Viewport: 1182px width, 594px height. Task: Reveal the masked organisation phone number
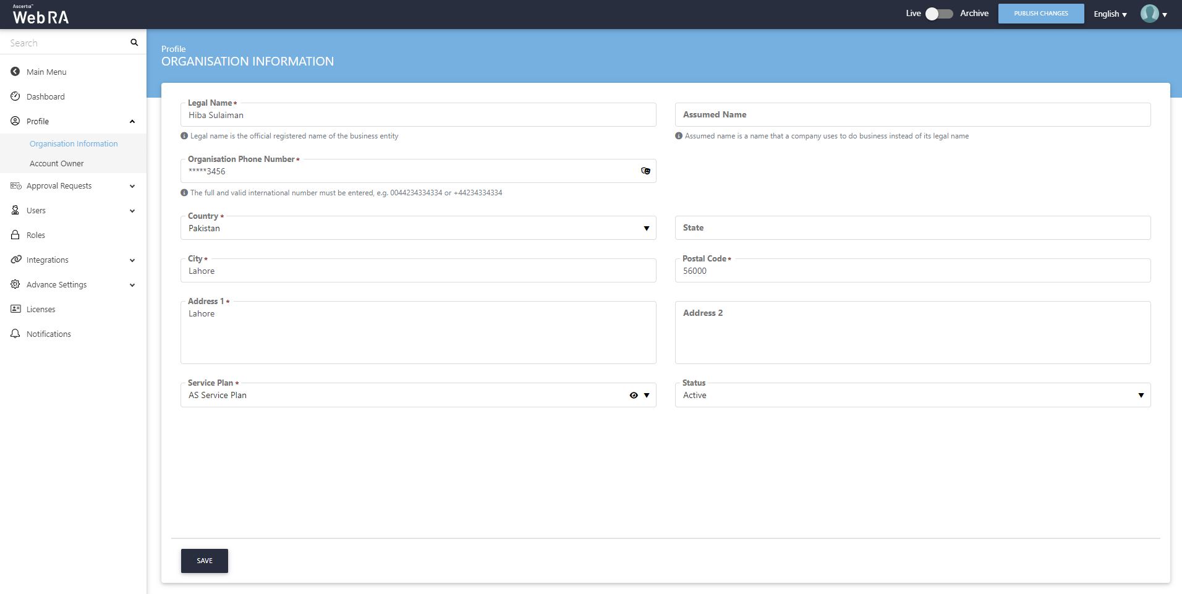coord(645,171)
